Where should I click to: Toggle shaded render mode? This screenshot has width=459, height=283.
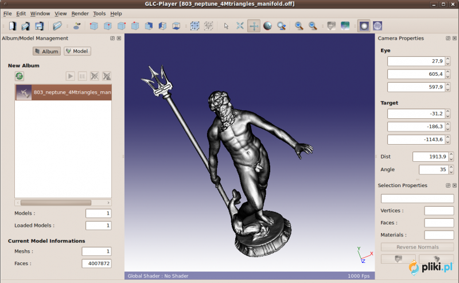364,26
